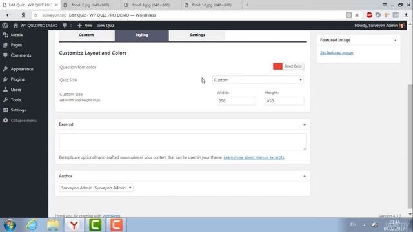
Task: Switch to food-3.jpg browser tab
Action: tap(151, 5)
